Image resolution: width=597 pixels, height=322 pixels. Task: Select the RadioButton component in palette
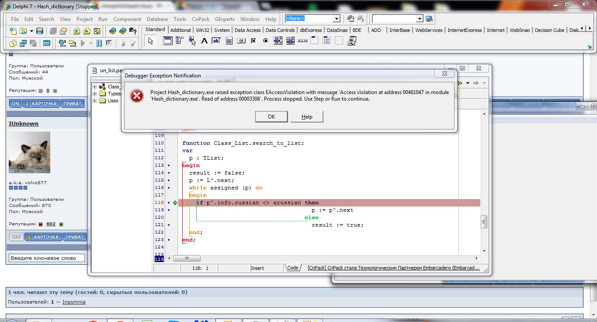click(265, 41)
